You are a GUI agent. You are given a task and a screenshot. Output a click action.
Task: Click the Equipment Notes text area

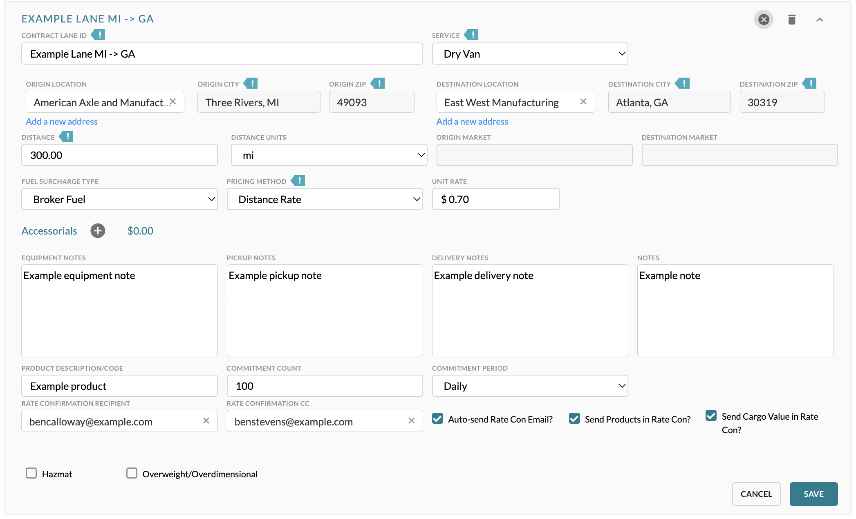click(119, 311)
